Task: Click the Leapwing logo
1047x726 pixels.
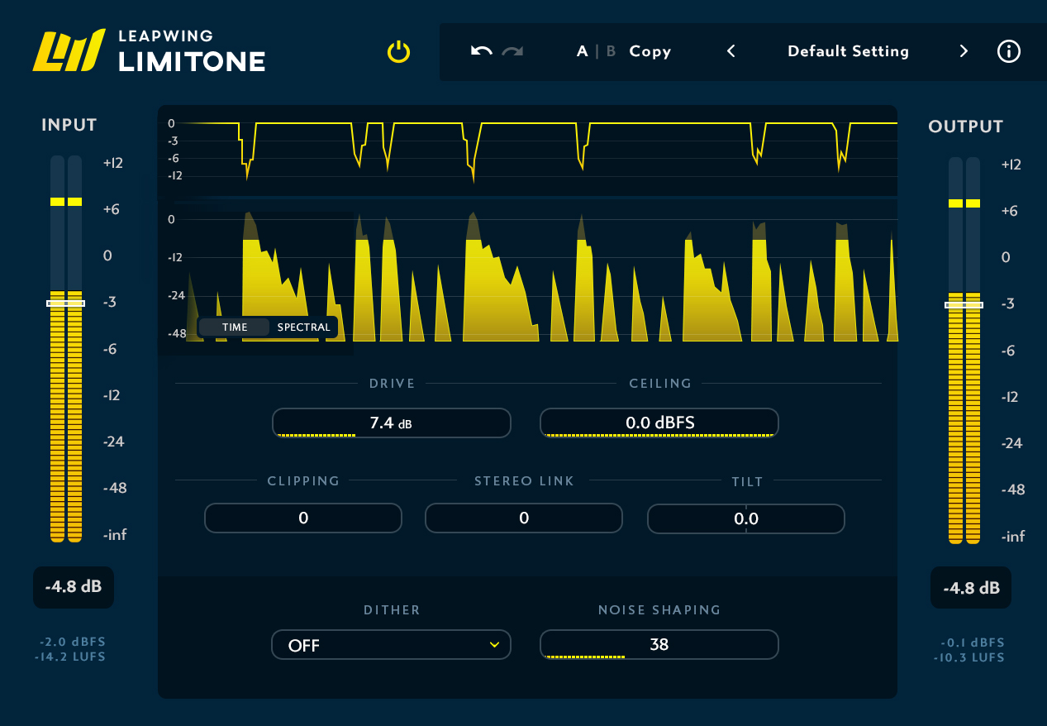Action: pos(71,51)
